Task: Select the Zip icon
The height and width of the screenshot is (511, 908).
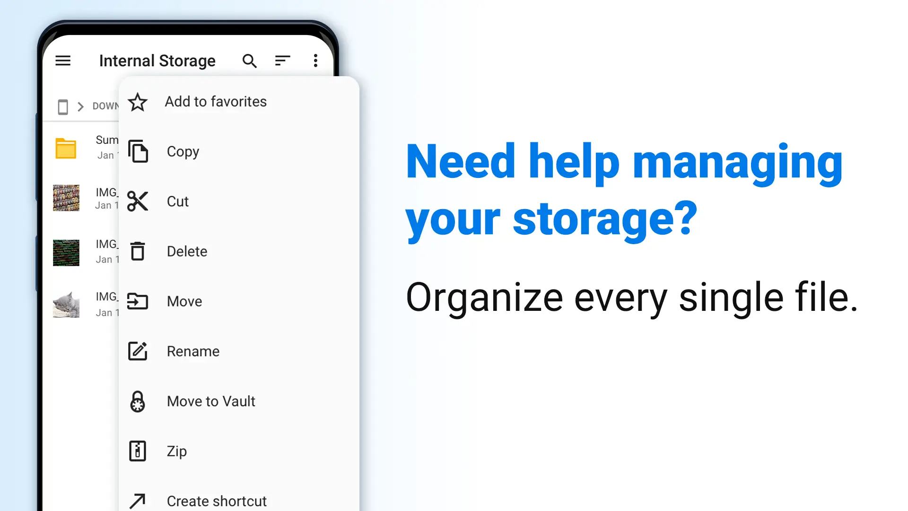Action: 137,451
